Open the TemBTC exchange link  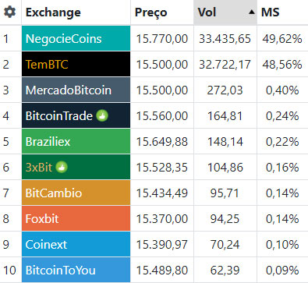tap(47, 65)
